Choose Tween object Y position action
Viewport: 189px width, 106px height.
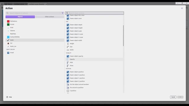coord(94,78)
